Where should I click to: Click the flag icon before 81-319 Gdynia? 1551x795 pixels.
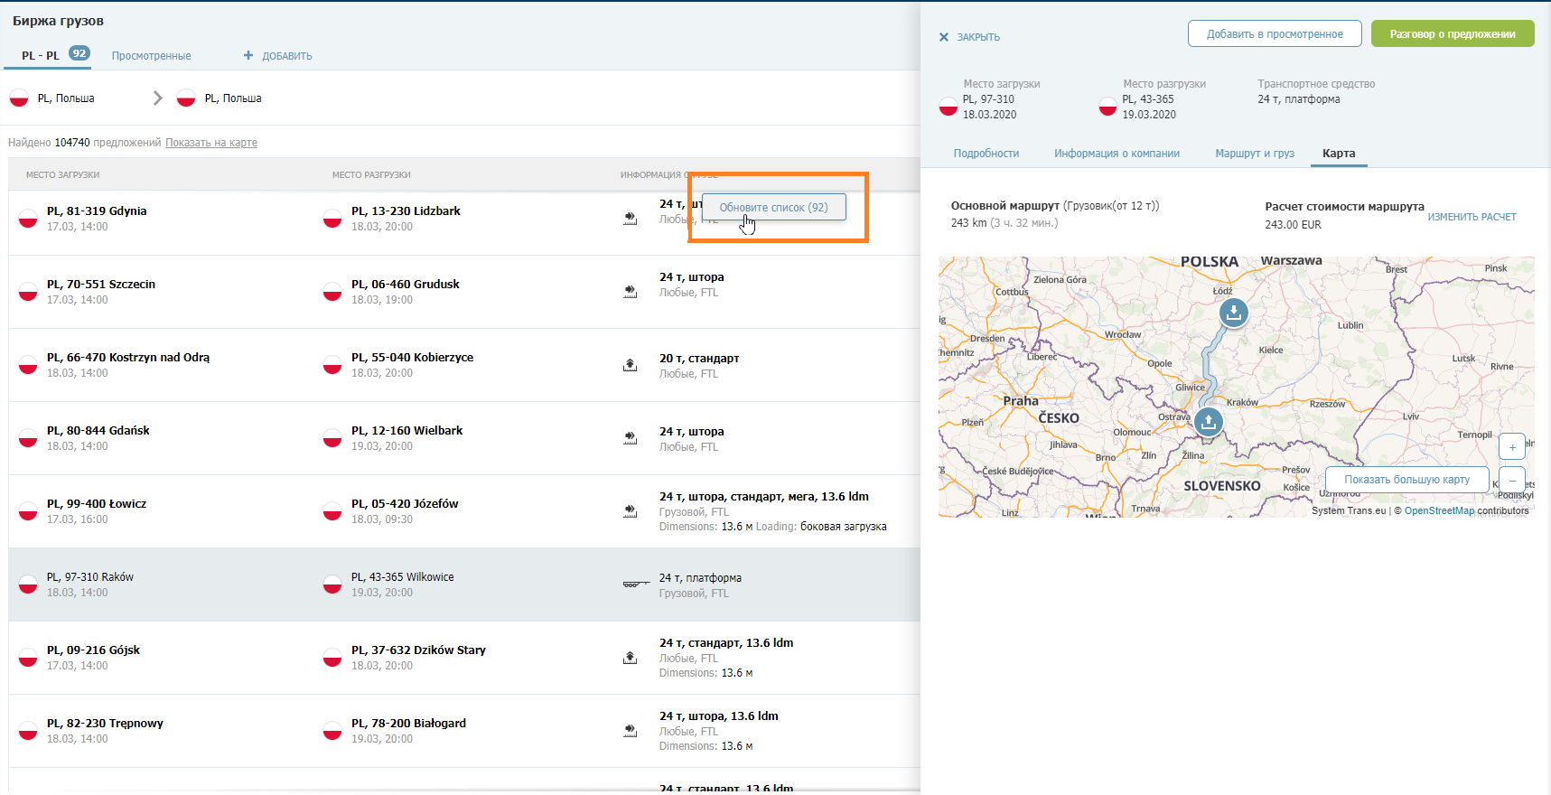point(29,218)
